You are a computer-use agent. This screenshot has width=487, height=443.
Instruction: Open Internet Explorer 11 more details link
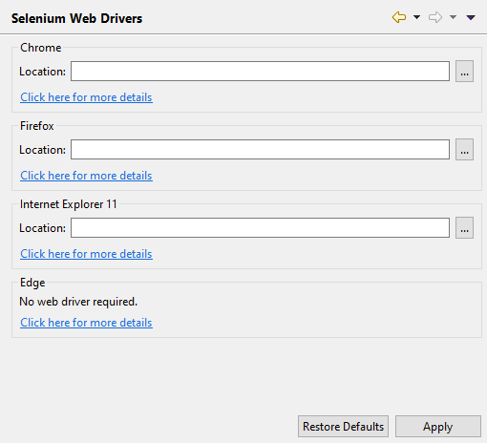click(86, 254)
